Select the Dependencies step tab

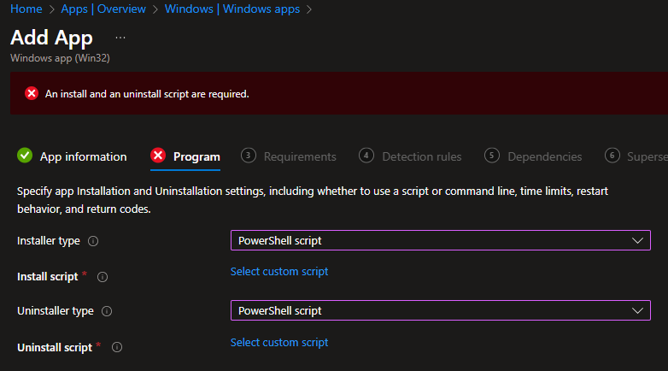(544, 156)
